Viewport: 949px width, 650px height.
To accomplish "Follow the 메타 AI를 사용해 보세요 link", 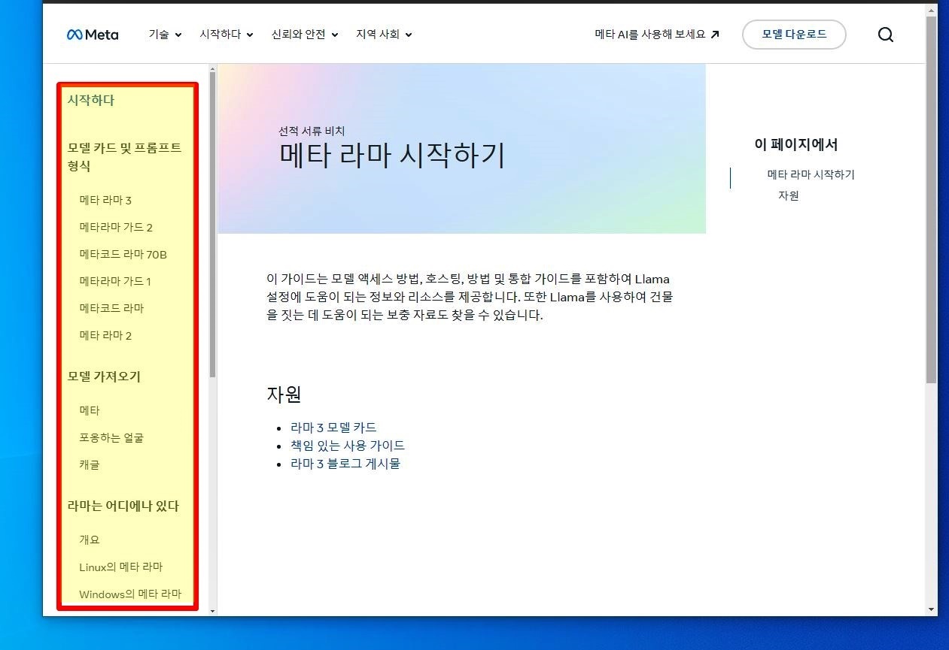I will pyautogui.click(x=657, y=35).
